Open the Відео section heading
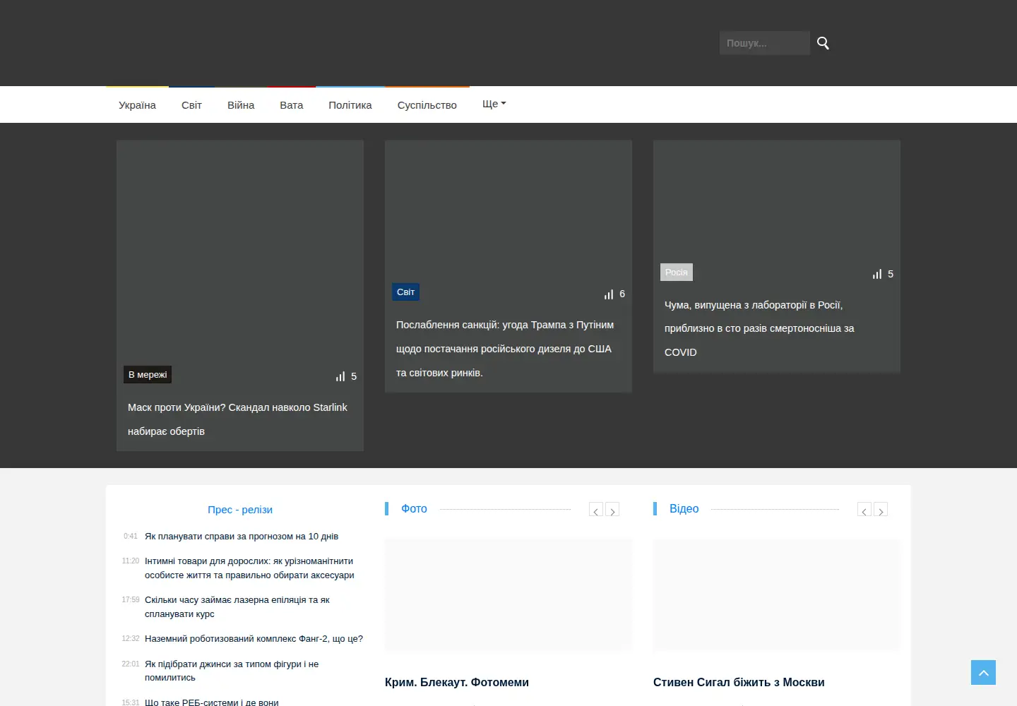This screenshot has height=706, width=1017. coord(684,509)
